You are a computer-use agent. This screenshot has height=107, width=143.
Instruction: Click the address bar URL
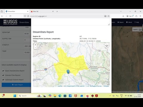click(x=38, y=16)
